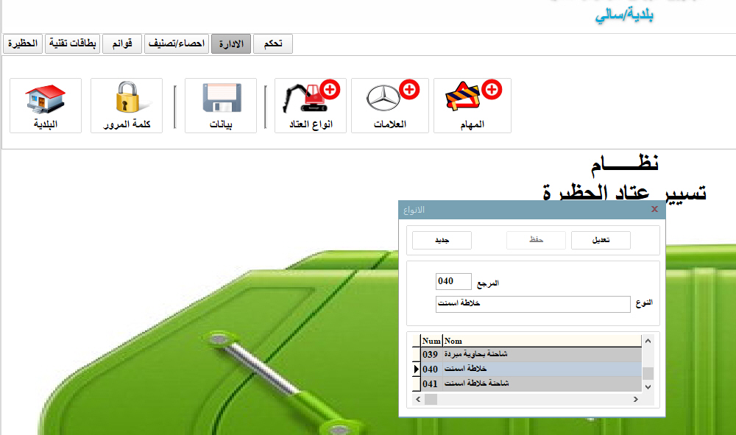This screenshot has height=435, width=736.
Task: Open كلمة المرور padlock icon
Action: [x=127, y=105]
